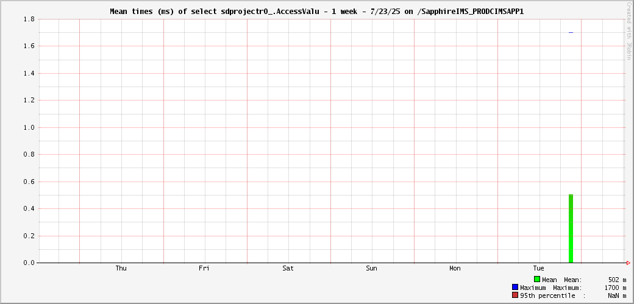Screen dimensions: 634x304
Task: Click the '1.6' y-axis label
Action: [x=29, y=46]
